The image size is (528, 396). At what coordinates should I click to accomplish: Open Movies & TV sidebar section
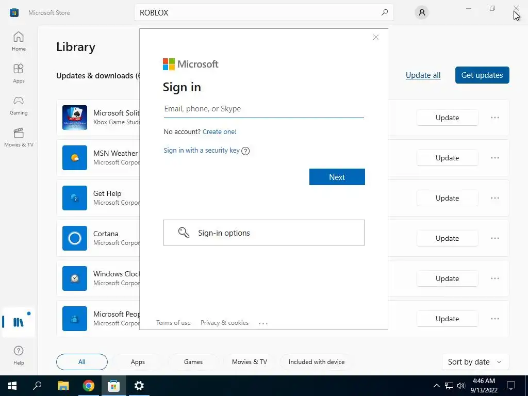pos(19,137)
